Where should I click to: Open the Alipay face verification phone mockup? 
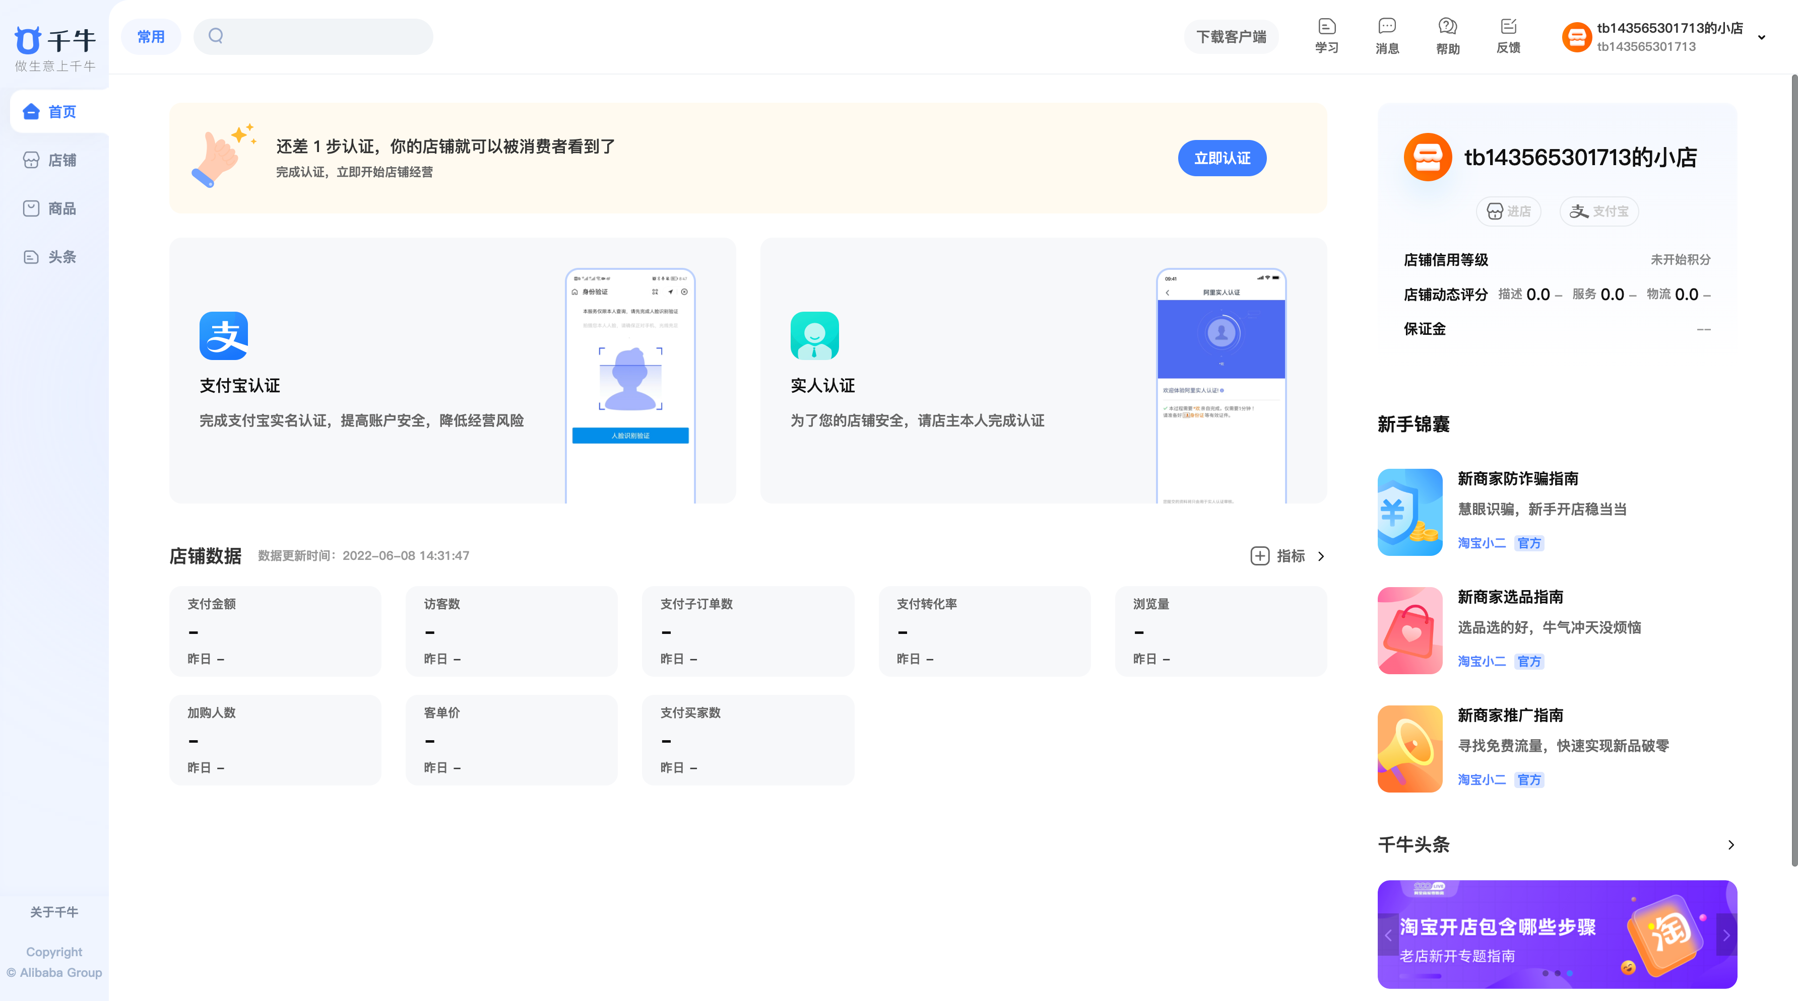(x=630, y=386)
